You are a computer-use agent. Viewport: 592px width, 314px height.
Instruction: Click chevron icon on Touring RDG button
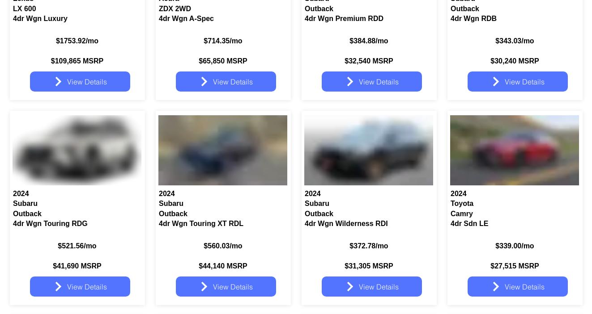coord(58,287)
